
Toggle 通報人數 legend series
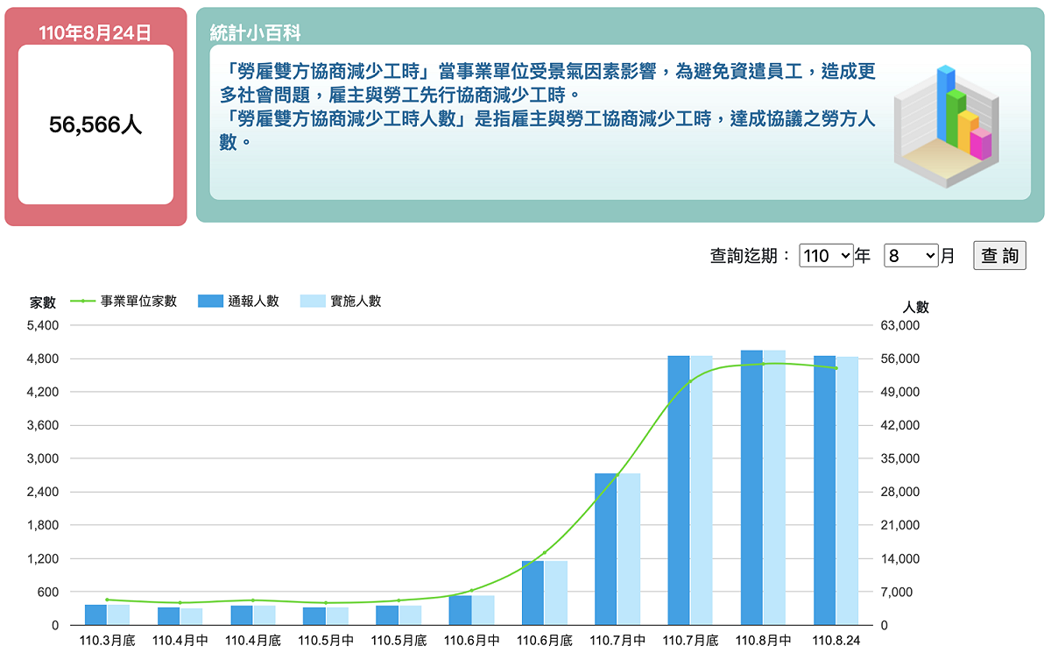pyautogui.click(x=239, y=301)
